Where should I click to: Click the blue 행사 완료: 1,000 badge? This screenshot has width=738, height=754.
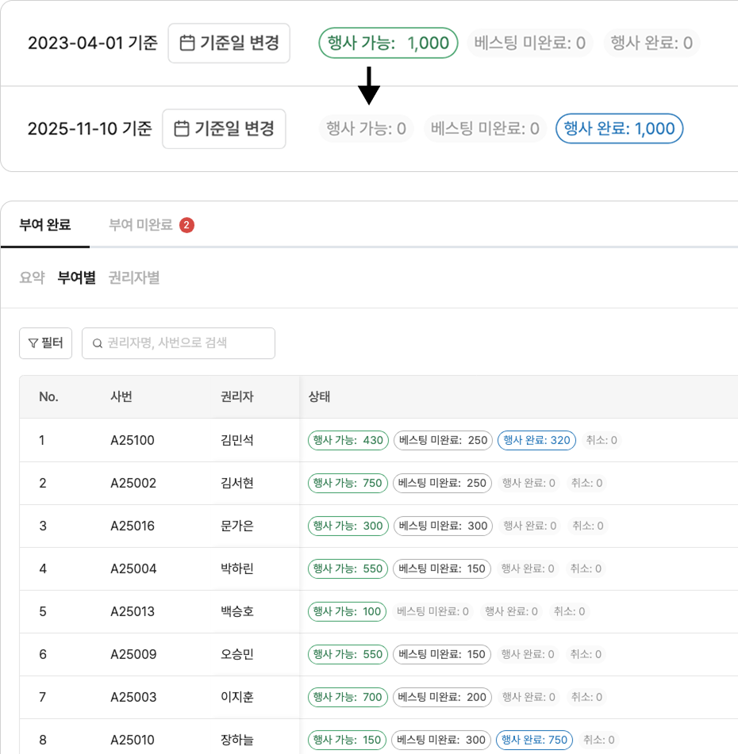(619, 129)
